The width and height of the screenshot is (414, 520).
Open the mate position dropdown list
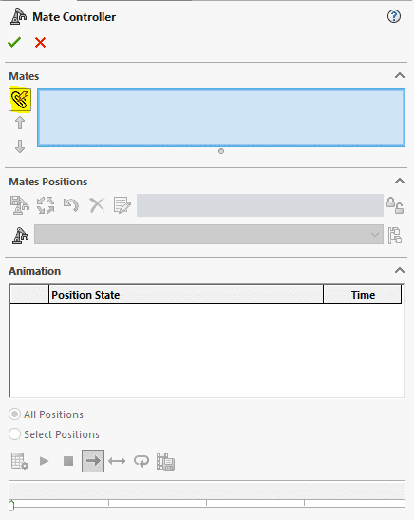pos(209,235)
